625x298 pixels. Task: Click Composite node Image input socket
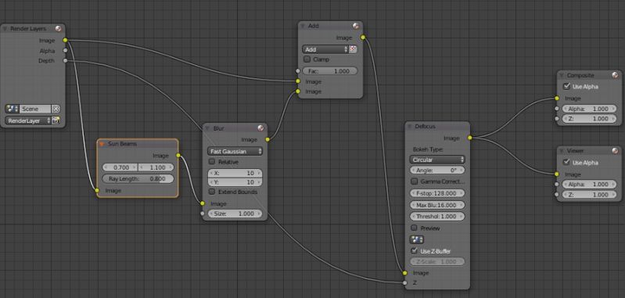click(x=556, y=98)
